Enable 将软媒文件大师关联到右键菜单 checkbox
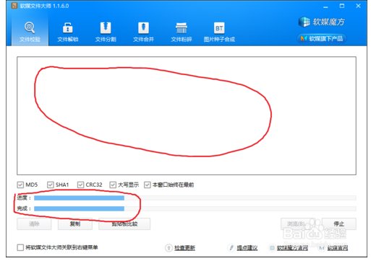Image resolution: width=371 pixels, height=261 pixels. point(20,247)
